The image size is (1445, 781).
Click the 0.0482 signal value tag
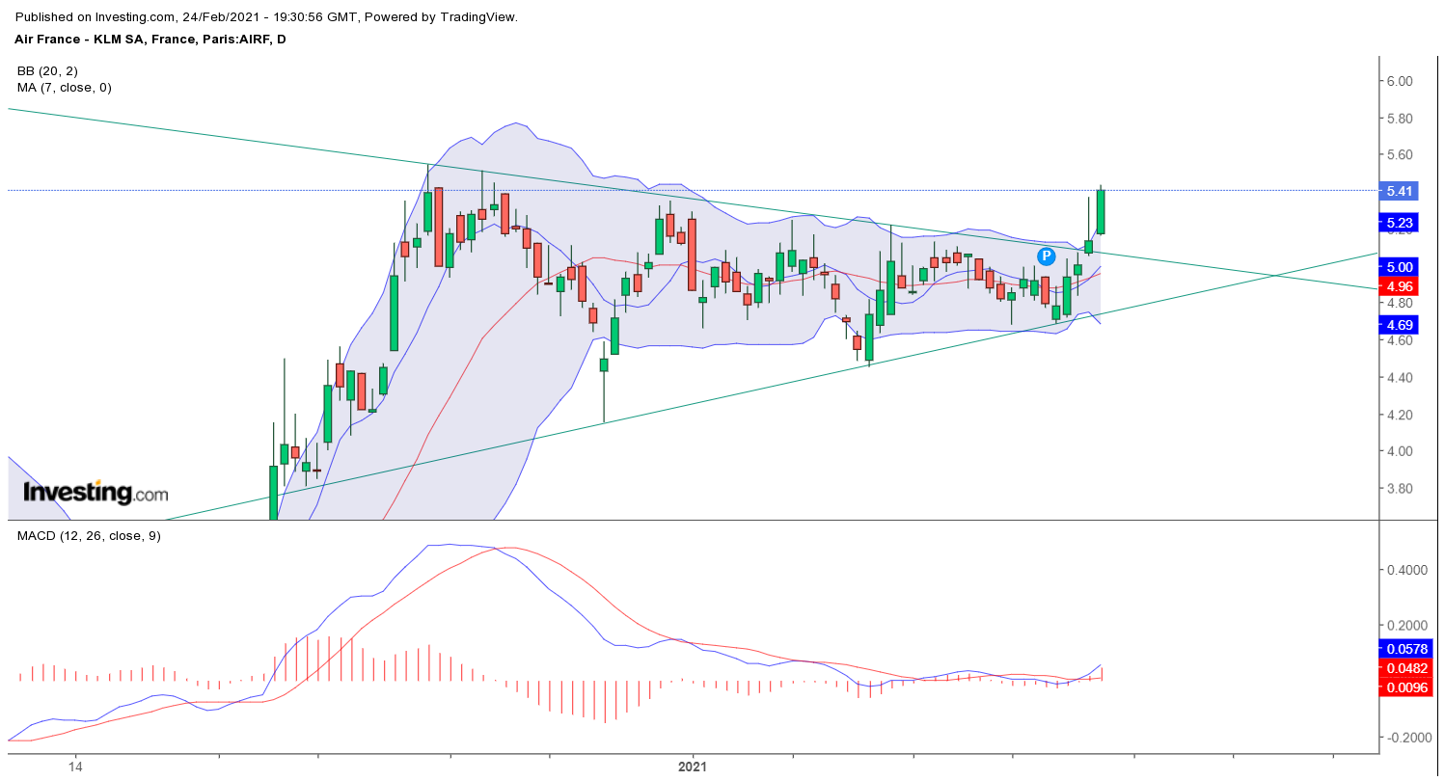(1405, 668)
